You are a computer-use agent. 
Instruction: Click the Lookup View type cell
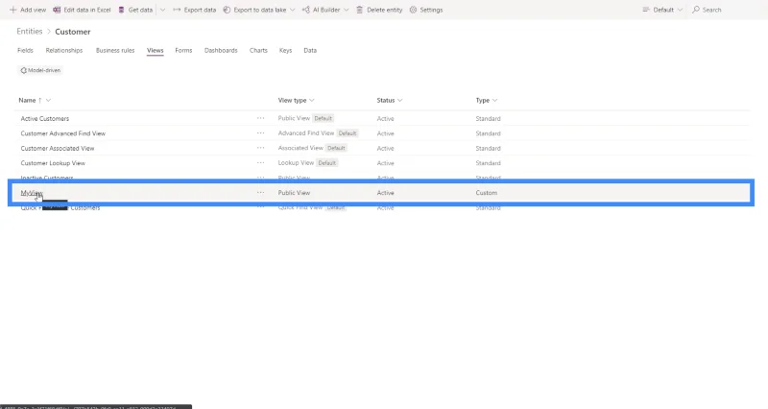tap(296, 162)
